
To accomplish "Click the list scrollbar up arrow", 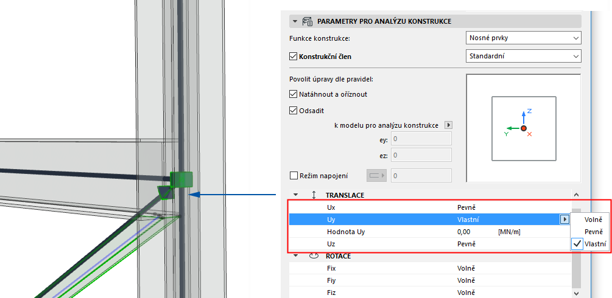I will pos(577,195).
